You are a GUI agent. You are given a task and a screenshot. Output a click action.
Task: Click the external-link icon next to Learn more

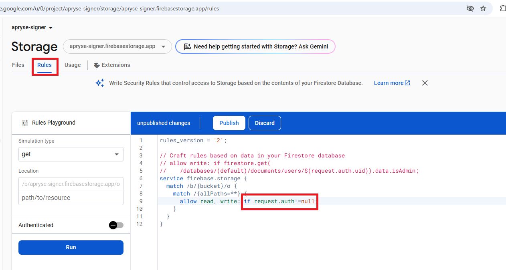[407, 83]
